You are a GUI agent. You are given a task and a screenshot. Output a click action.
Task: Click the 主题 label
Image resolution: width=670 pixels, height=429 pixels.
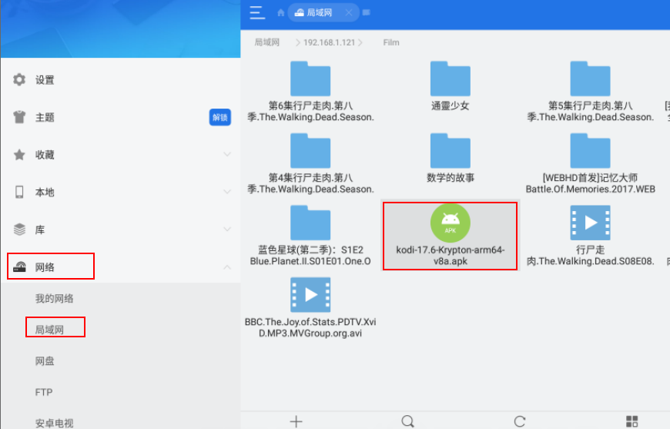click(x=45, y=117)
